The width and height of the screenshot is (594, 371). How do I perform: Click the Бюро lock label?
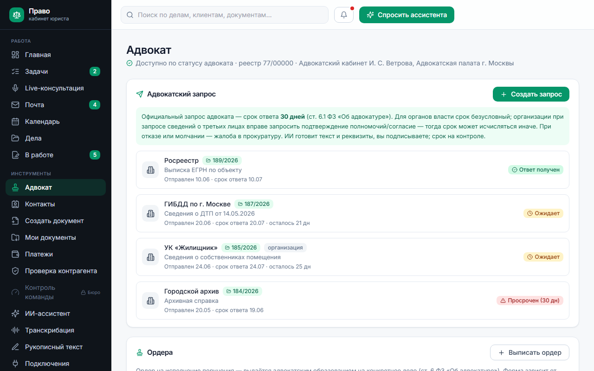coord(90,293)
